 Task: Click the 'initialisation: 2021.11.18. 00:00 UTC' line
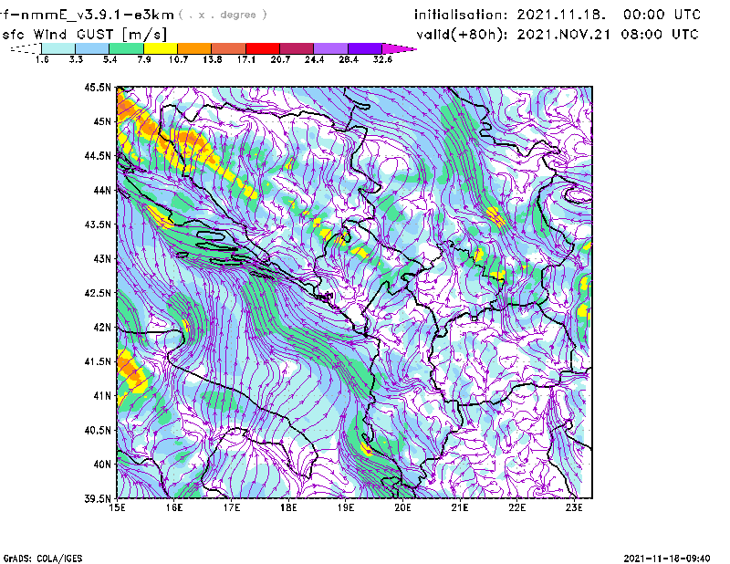click(x=558, y=15)
